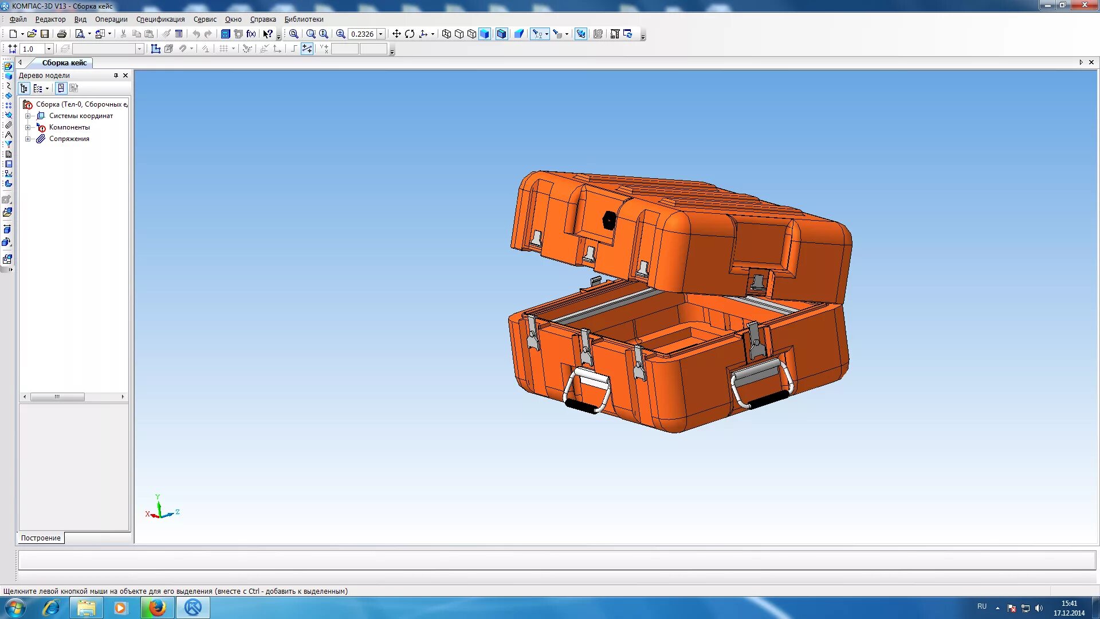Select the Rotate view tool
This screenshot has width=1100, height=619.
coord(410,34)
